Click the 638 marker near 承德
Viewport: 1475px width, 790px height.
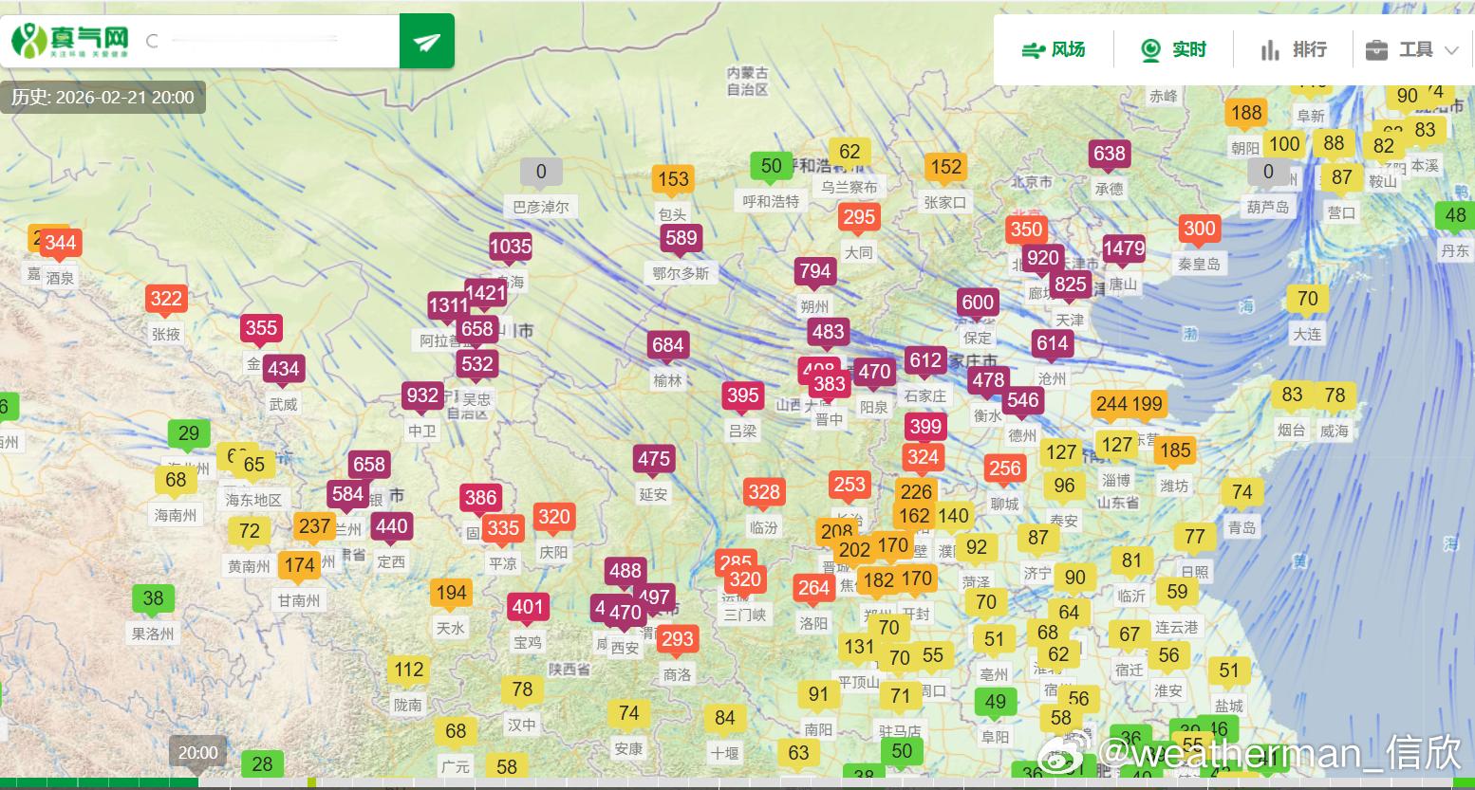click(1109, 153)
